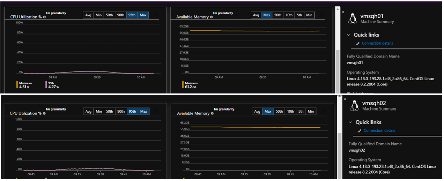Enable Avg on vmsgh02 CPU Utilization chart
The width and height of the screenshot is (444, 181).
tap(88, 112)
